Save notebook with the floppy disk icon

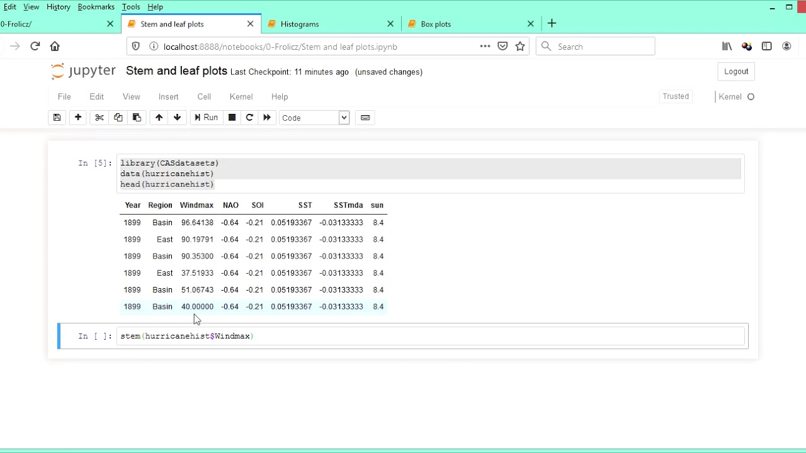(x=57, y=118)
